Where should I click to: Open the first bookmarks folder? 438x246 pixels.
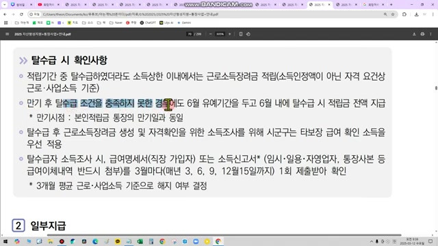(22, 23)
